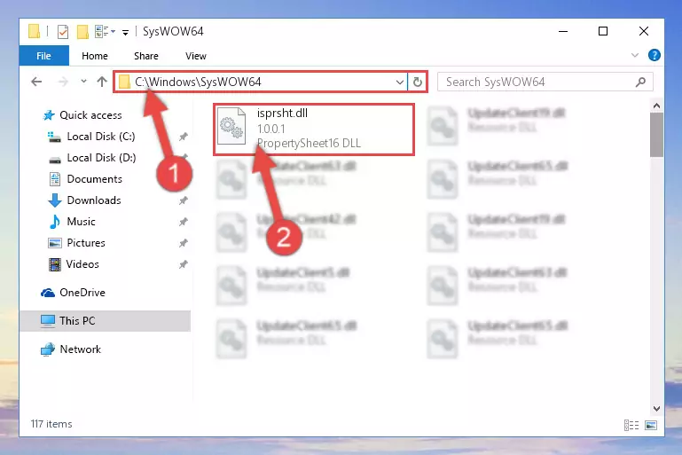Click the Forward navigation arrow
The image size is (682, 455).
tap(63, 82)
